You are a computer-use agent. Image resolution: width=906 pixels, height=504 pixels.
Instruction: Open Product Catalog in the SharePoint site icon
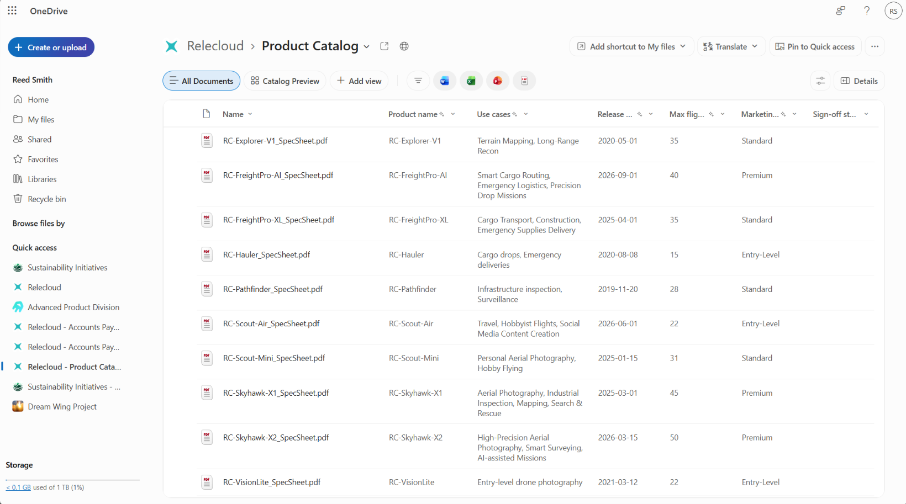pos(384,46)
